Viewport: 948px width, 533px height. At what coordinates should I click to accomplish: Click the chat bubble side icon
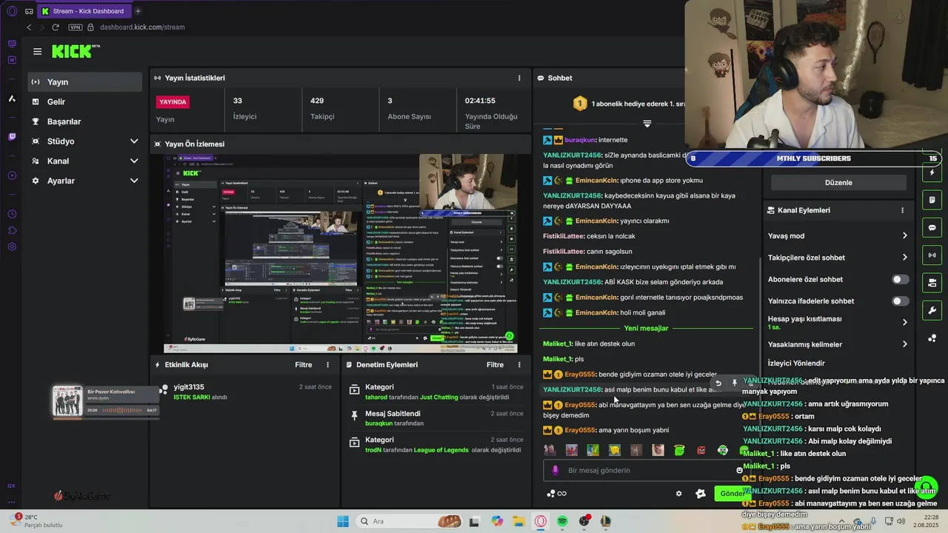(x=932, y=227)
